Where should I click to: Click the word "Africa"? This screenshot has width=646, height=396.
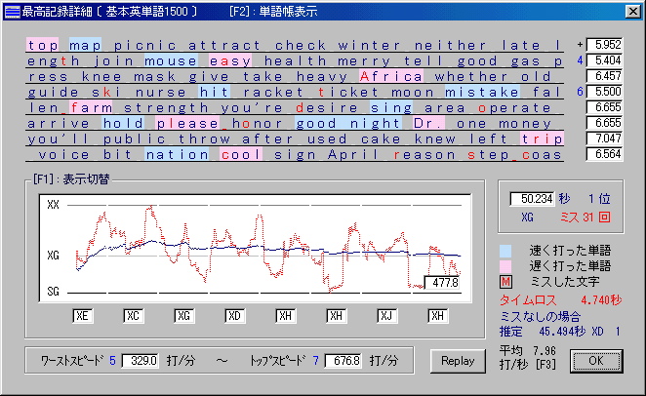(x=391, y=76)
